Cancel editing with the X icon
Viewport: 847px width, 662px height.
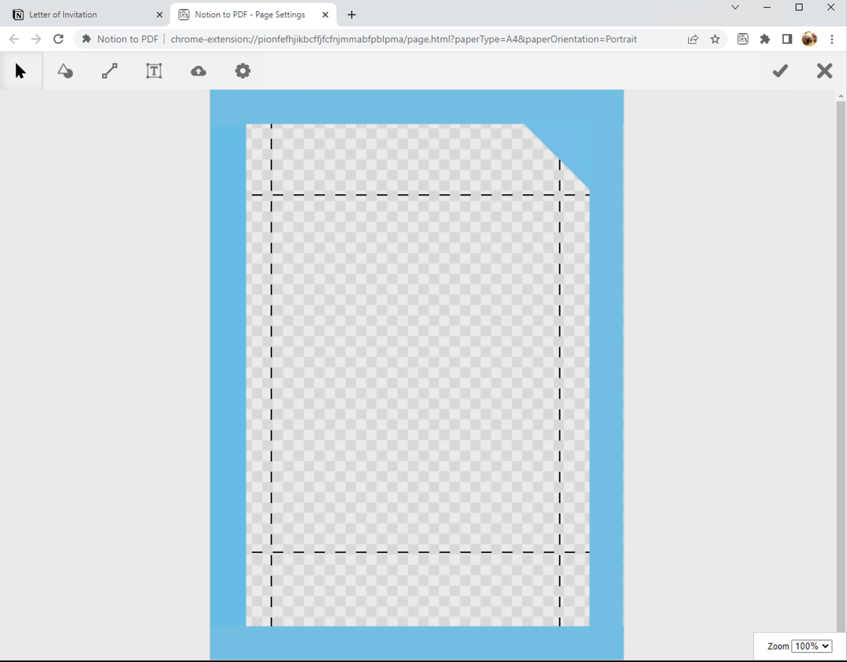pyautogui.click(x=824, y=70)
